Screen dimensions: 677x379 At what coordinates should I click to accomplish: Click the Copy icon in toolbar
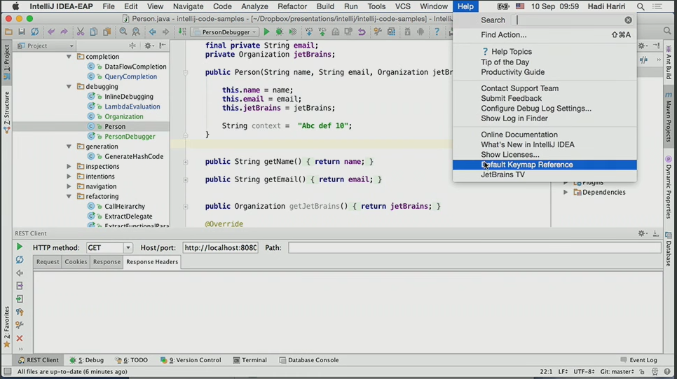click(x=93, y=32)
